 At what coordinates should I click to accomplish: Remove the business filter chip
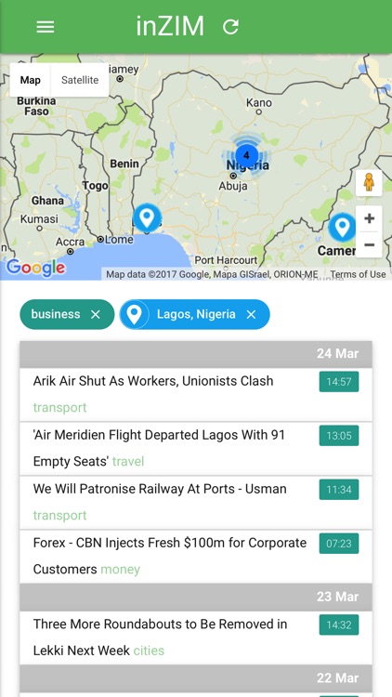point(96,315)
